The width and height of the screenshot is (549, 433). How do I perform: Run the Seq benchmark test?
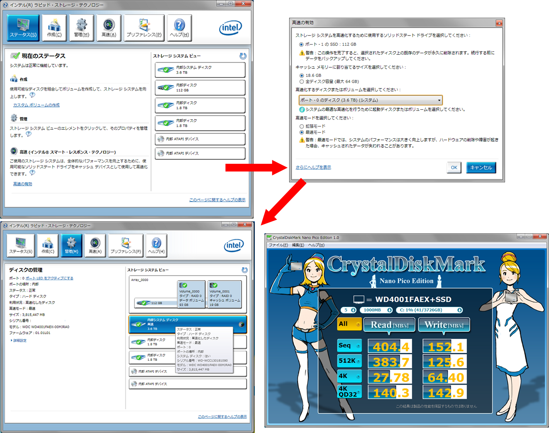[x=349, y=346]
